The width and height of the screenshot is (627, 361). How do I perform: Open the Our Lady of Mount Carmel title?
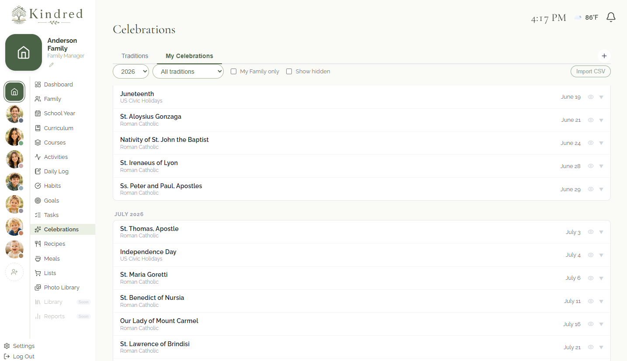click(x=159, y=320)
